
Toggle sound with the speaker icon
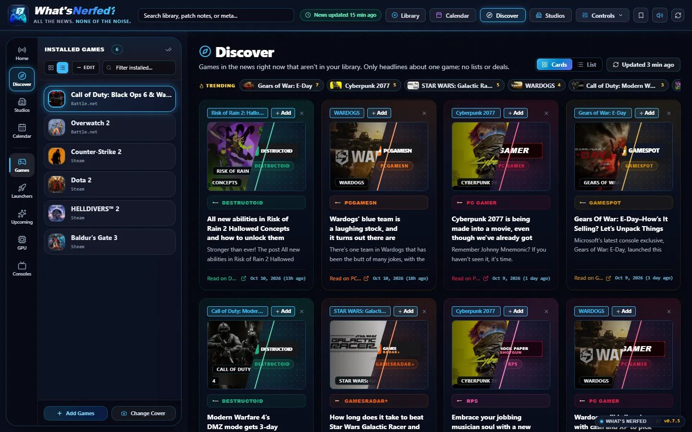(659, 15)
